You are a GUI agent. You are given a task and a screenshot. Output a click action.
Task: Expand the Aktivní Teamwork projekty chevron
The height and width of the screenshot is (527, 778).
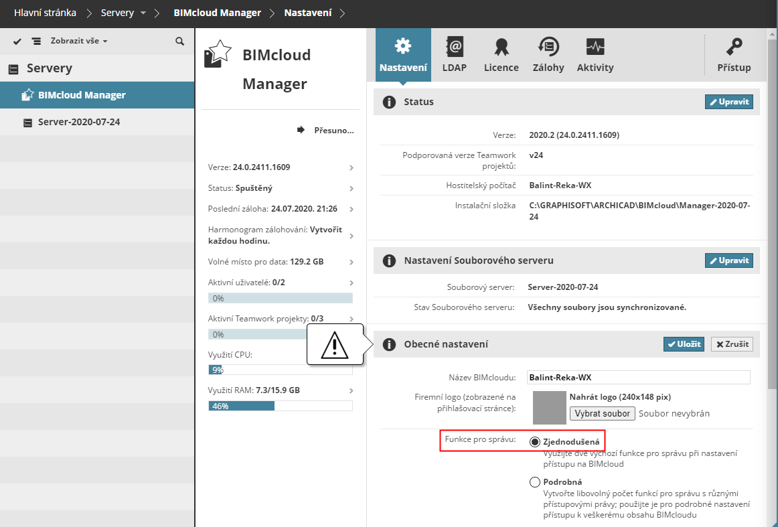352,319
